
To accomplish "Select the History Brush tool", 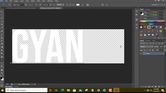I will (2, 41).
